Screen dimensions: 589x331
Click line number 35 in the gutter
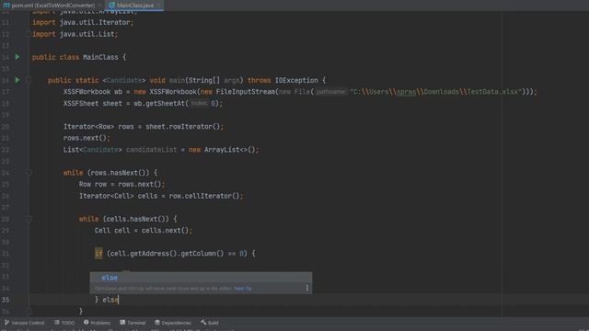pyautogui.click(x=6, y=300)
